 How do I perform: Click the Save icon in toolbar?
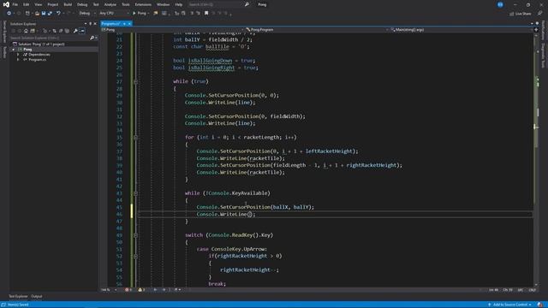44,14
